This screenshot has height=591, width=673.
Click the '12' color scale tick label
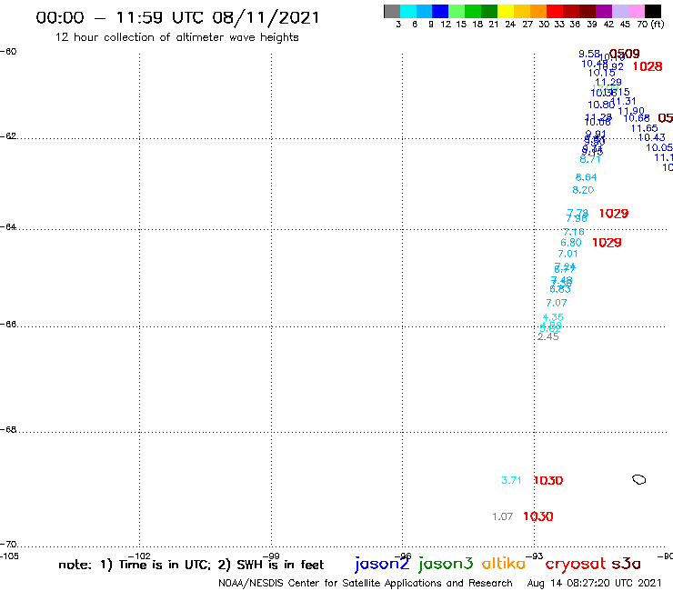(x=446, y=24)
